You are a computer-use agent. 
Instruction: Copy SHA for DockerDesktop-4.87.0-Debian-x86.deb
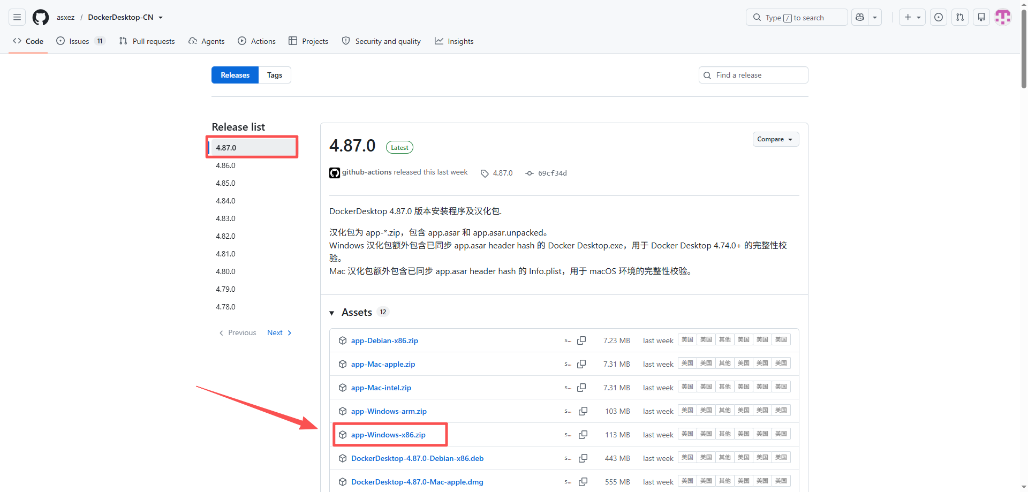(x=583, y=458)
